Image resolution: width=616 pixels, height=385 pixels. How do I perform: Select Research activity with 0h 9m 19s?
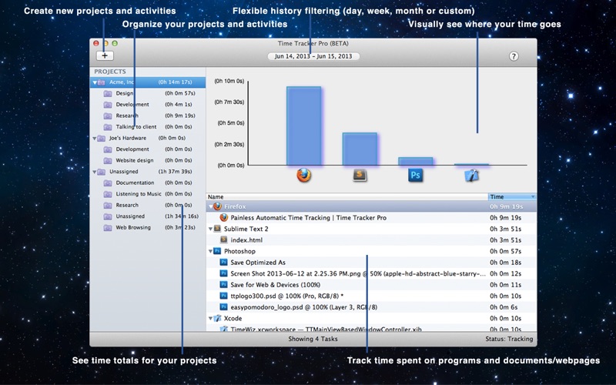point(148,116)
